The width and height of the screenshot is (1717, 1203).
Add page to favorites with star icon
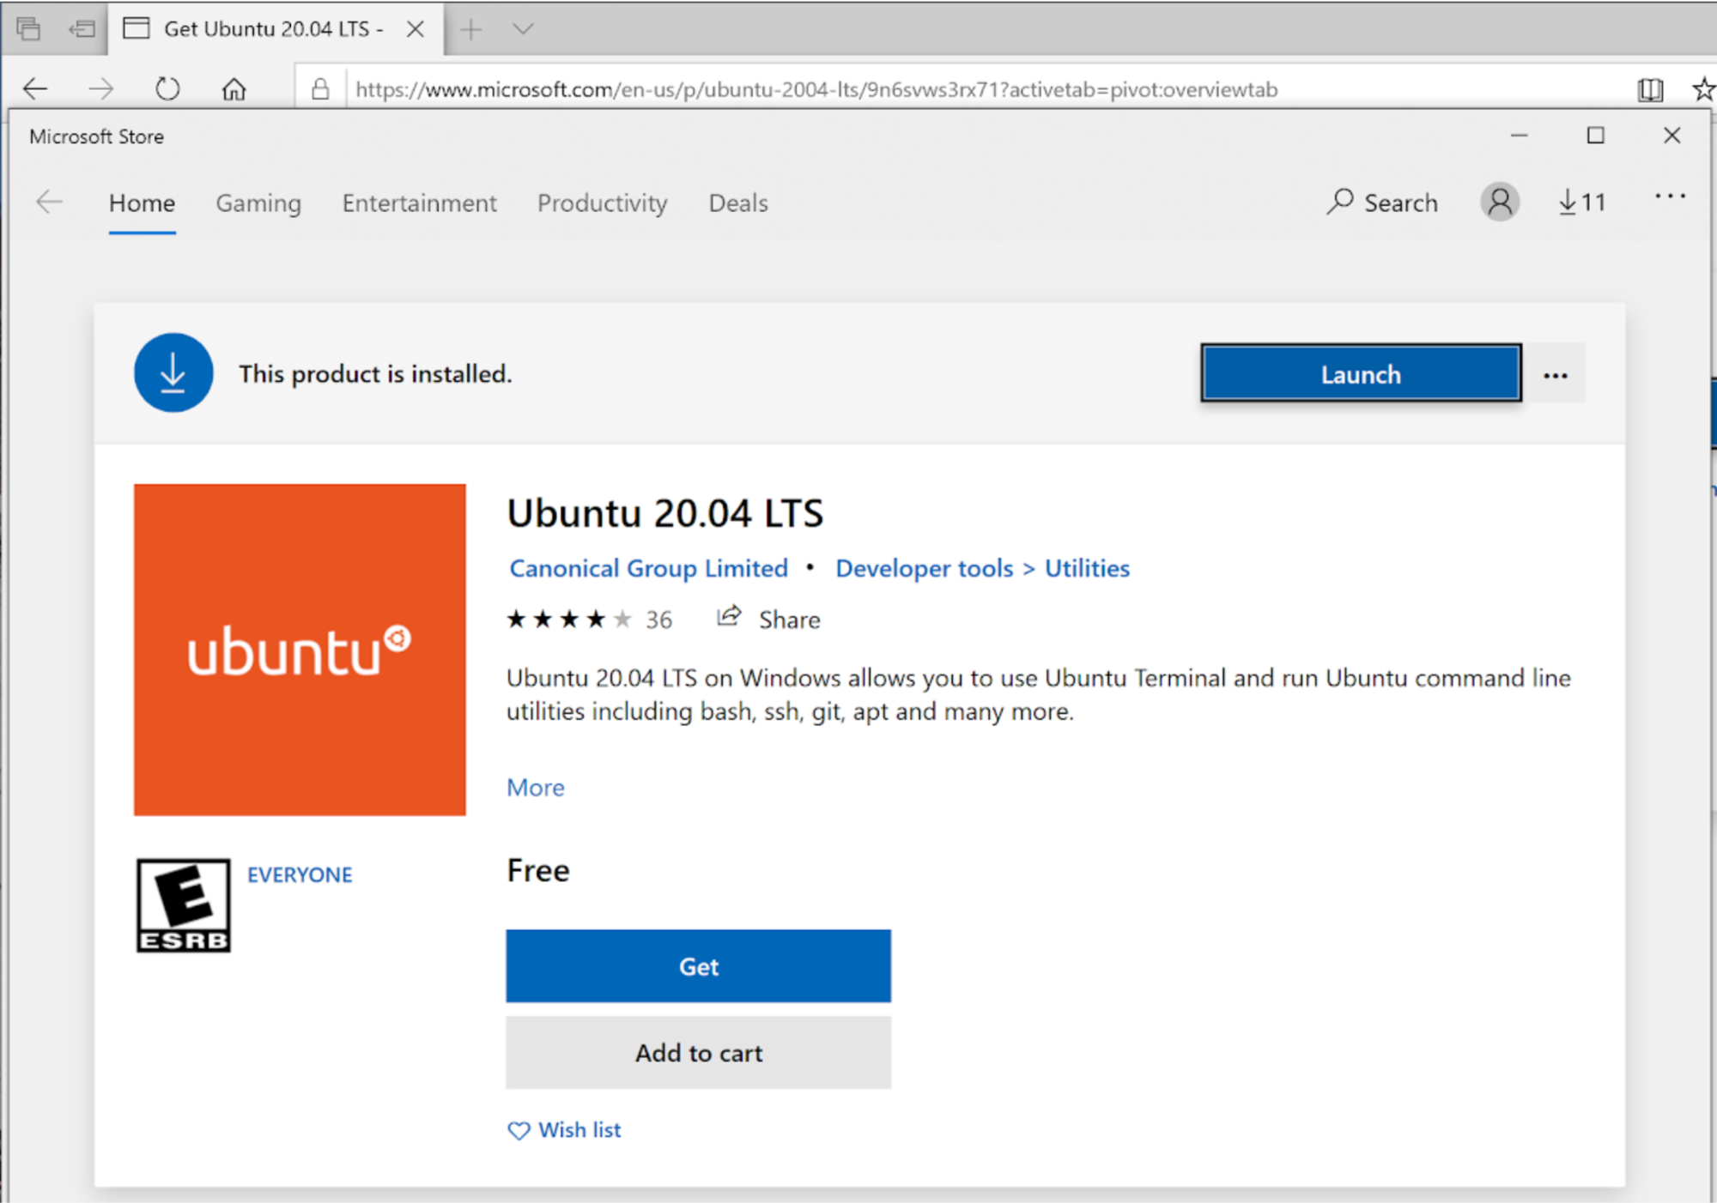tap(1703, 88)
